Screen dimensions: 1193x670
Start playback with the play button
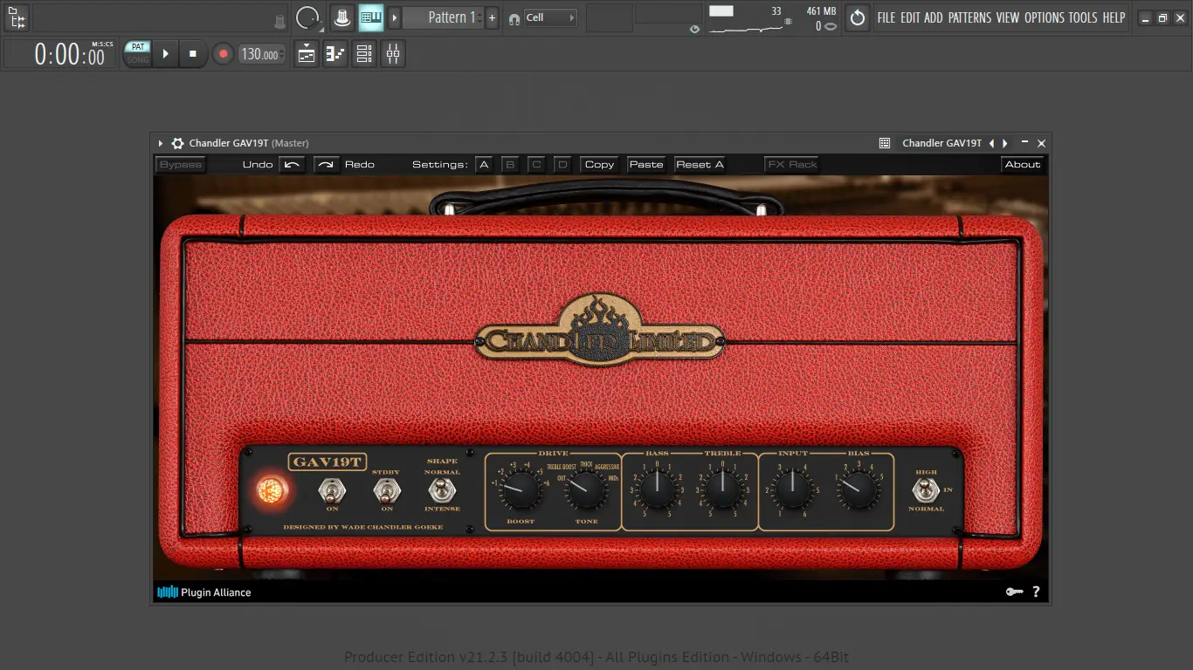coord(165,54)
